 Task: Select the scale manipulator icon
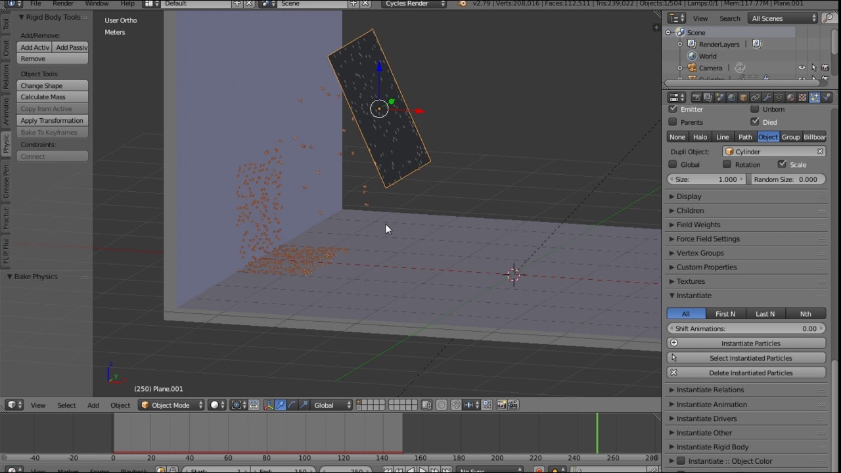(304, 405)
